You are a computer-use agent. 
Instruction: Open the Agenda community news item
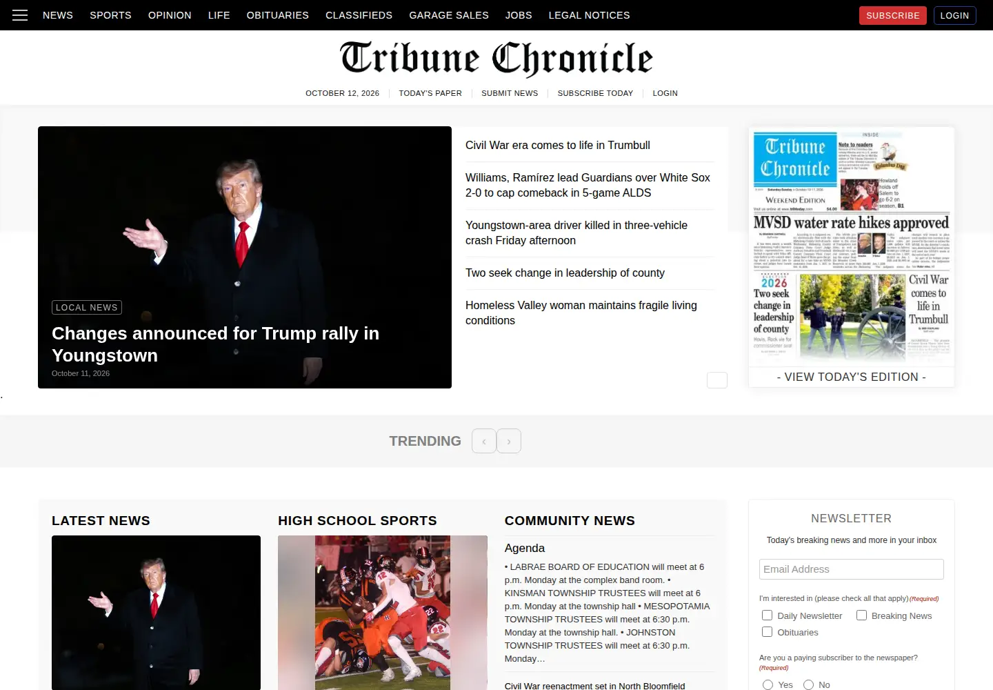click(x=525, y=548)
